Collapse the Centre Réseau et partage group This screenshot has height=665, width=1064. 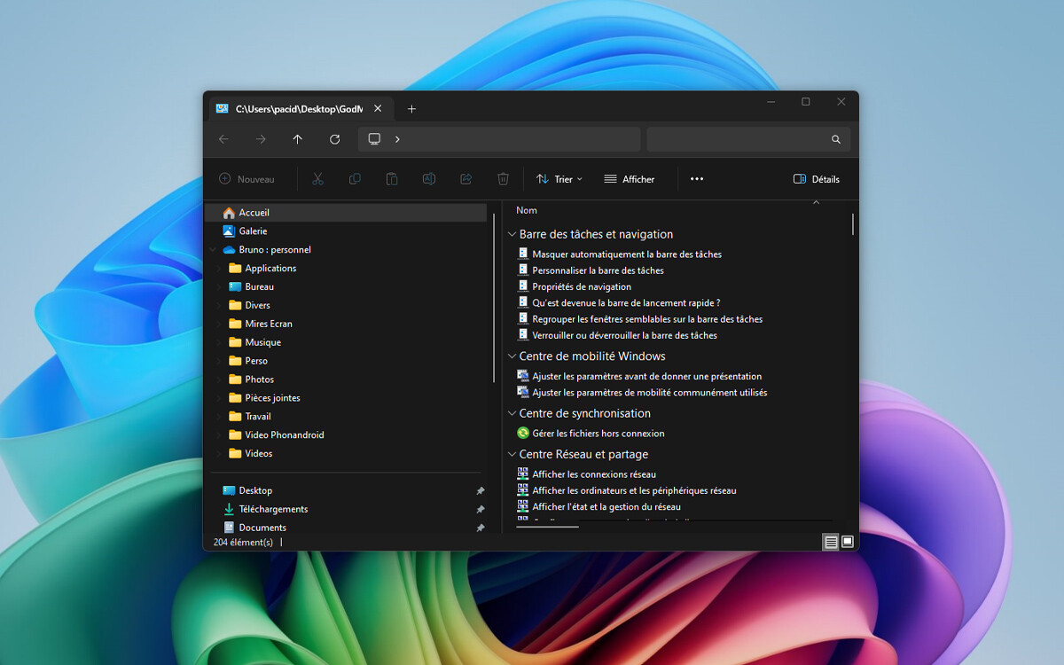point(512,455)
